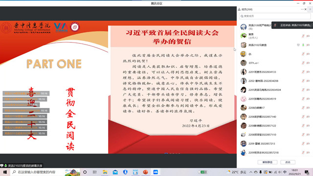Select member row 2209 with ID 2022857213
Viewport: 313px width, 176px height.
[275, 144]
